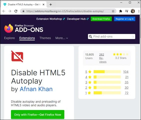141x120 pixels.
Task: Click the Download Firefox button
Action: coord(101,19)
